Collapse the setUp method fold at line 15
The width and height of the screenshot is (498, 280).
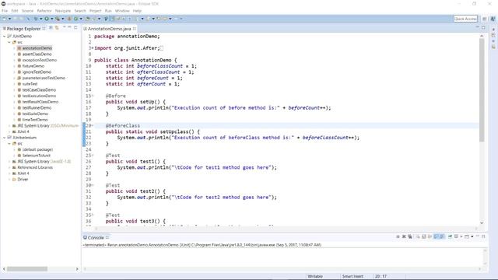93,96
